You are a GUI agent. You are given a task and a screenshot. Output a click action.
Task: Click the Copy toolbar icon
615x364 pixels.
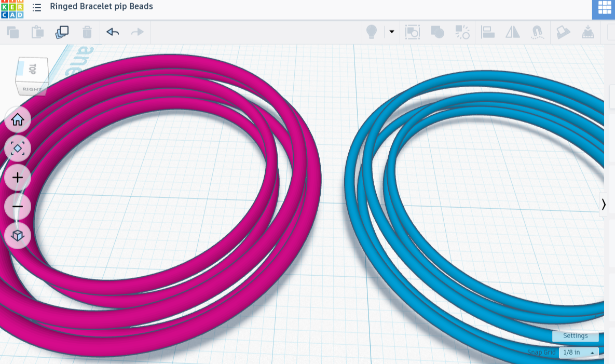point(12,32)
